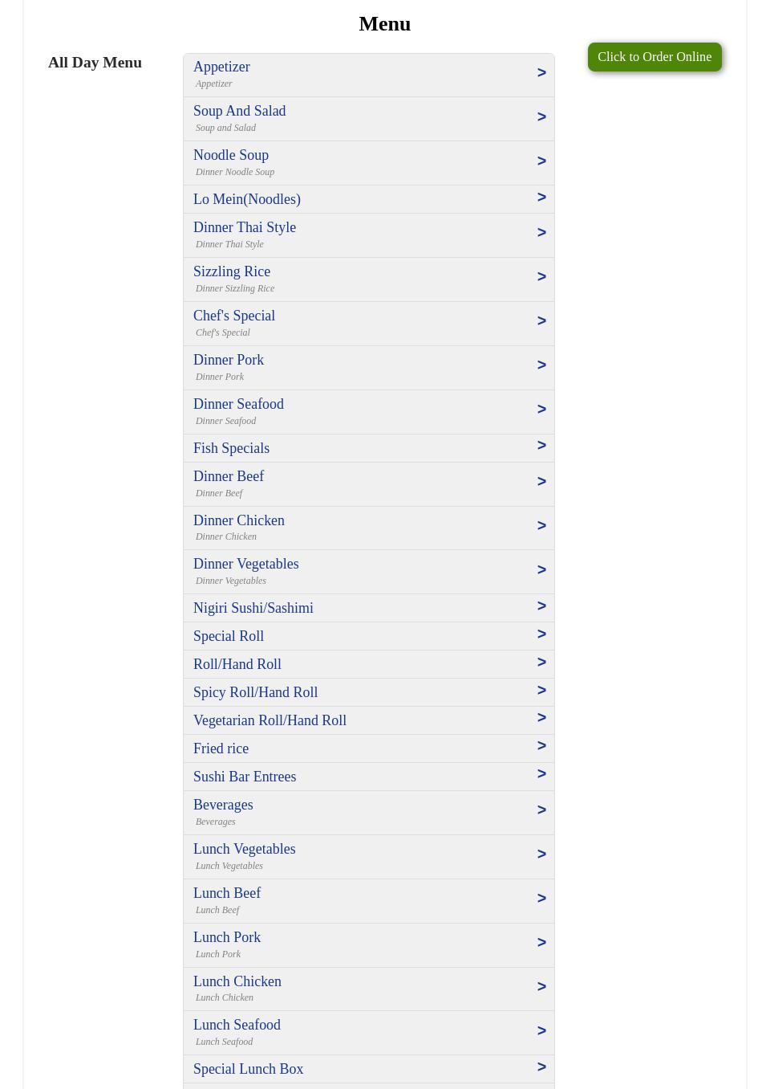The image size is (758, 1089).
Task: Open the Dinner Pork category
Action: point(229,360)
